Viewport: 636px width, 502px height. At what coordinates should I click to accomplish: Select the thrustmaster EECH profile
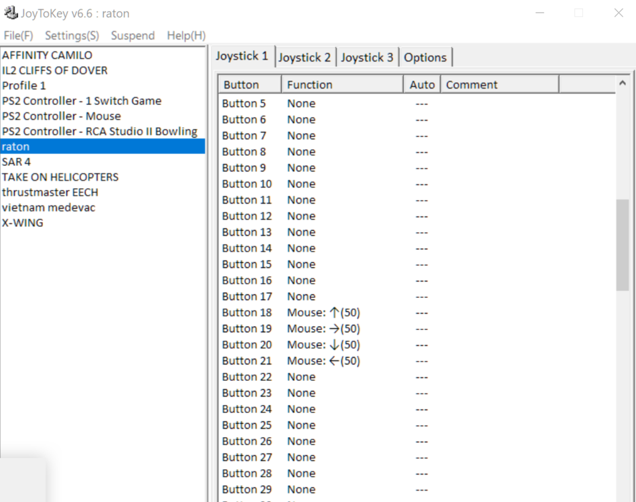[x=103, y=192]
